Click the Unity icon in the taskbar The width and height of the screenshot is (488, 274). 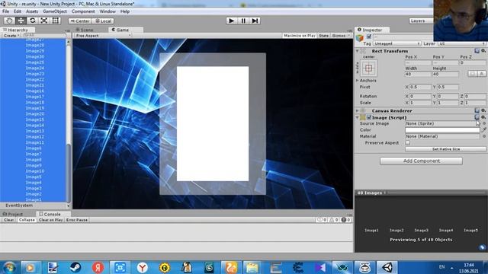(x=387, y=267)
